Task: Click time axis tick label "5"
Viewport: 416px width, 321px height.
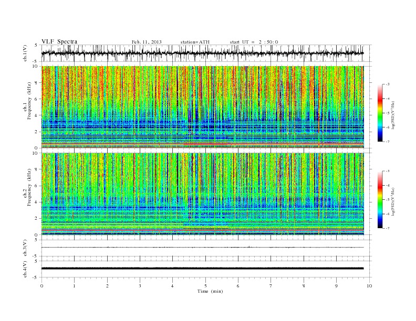Action: pos(205,286)
